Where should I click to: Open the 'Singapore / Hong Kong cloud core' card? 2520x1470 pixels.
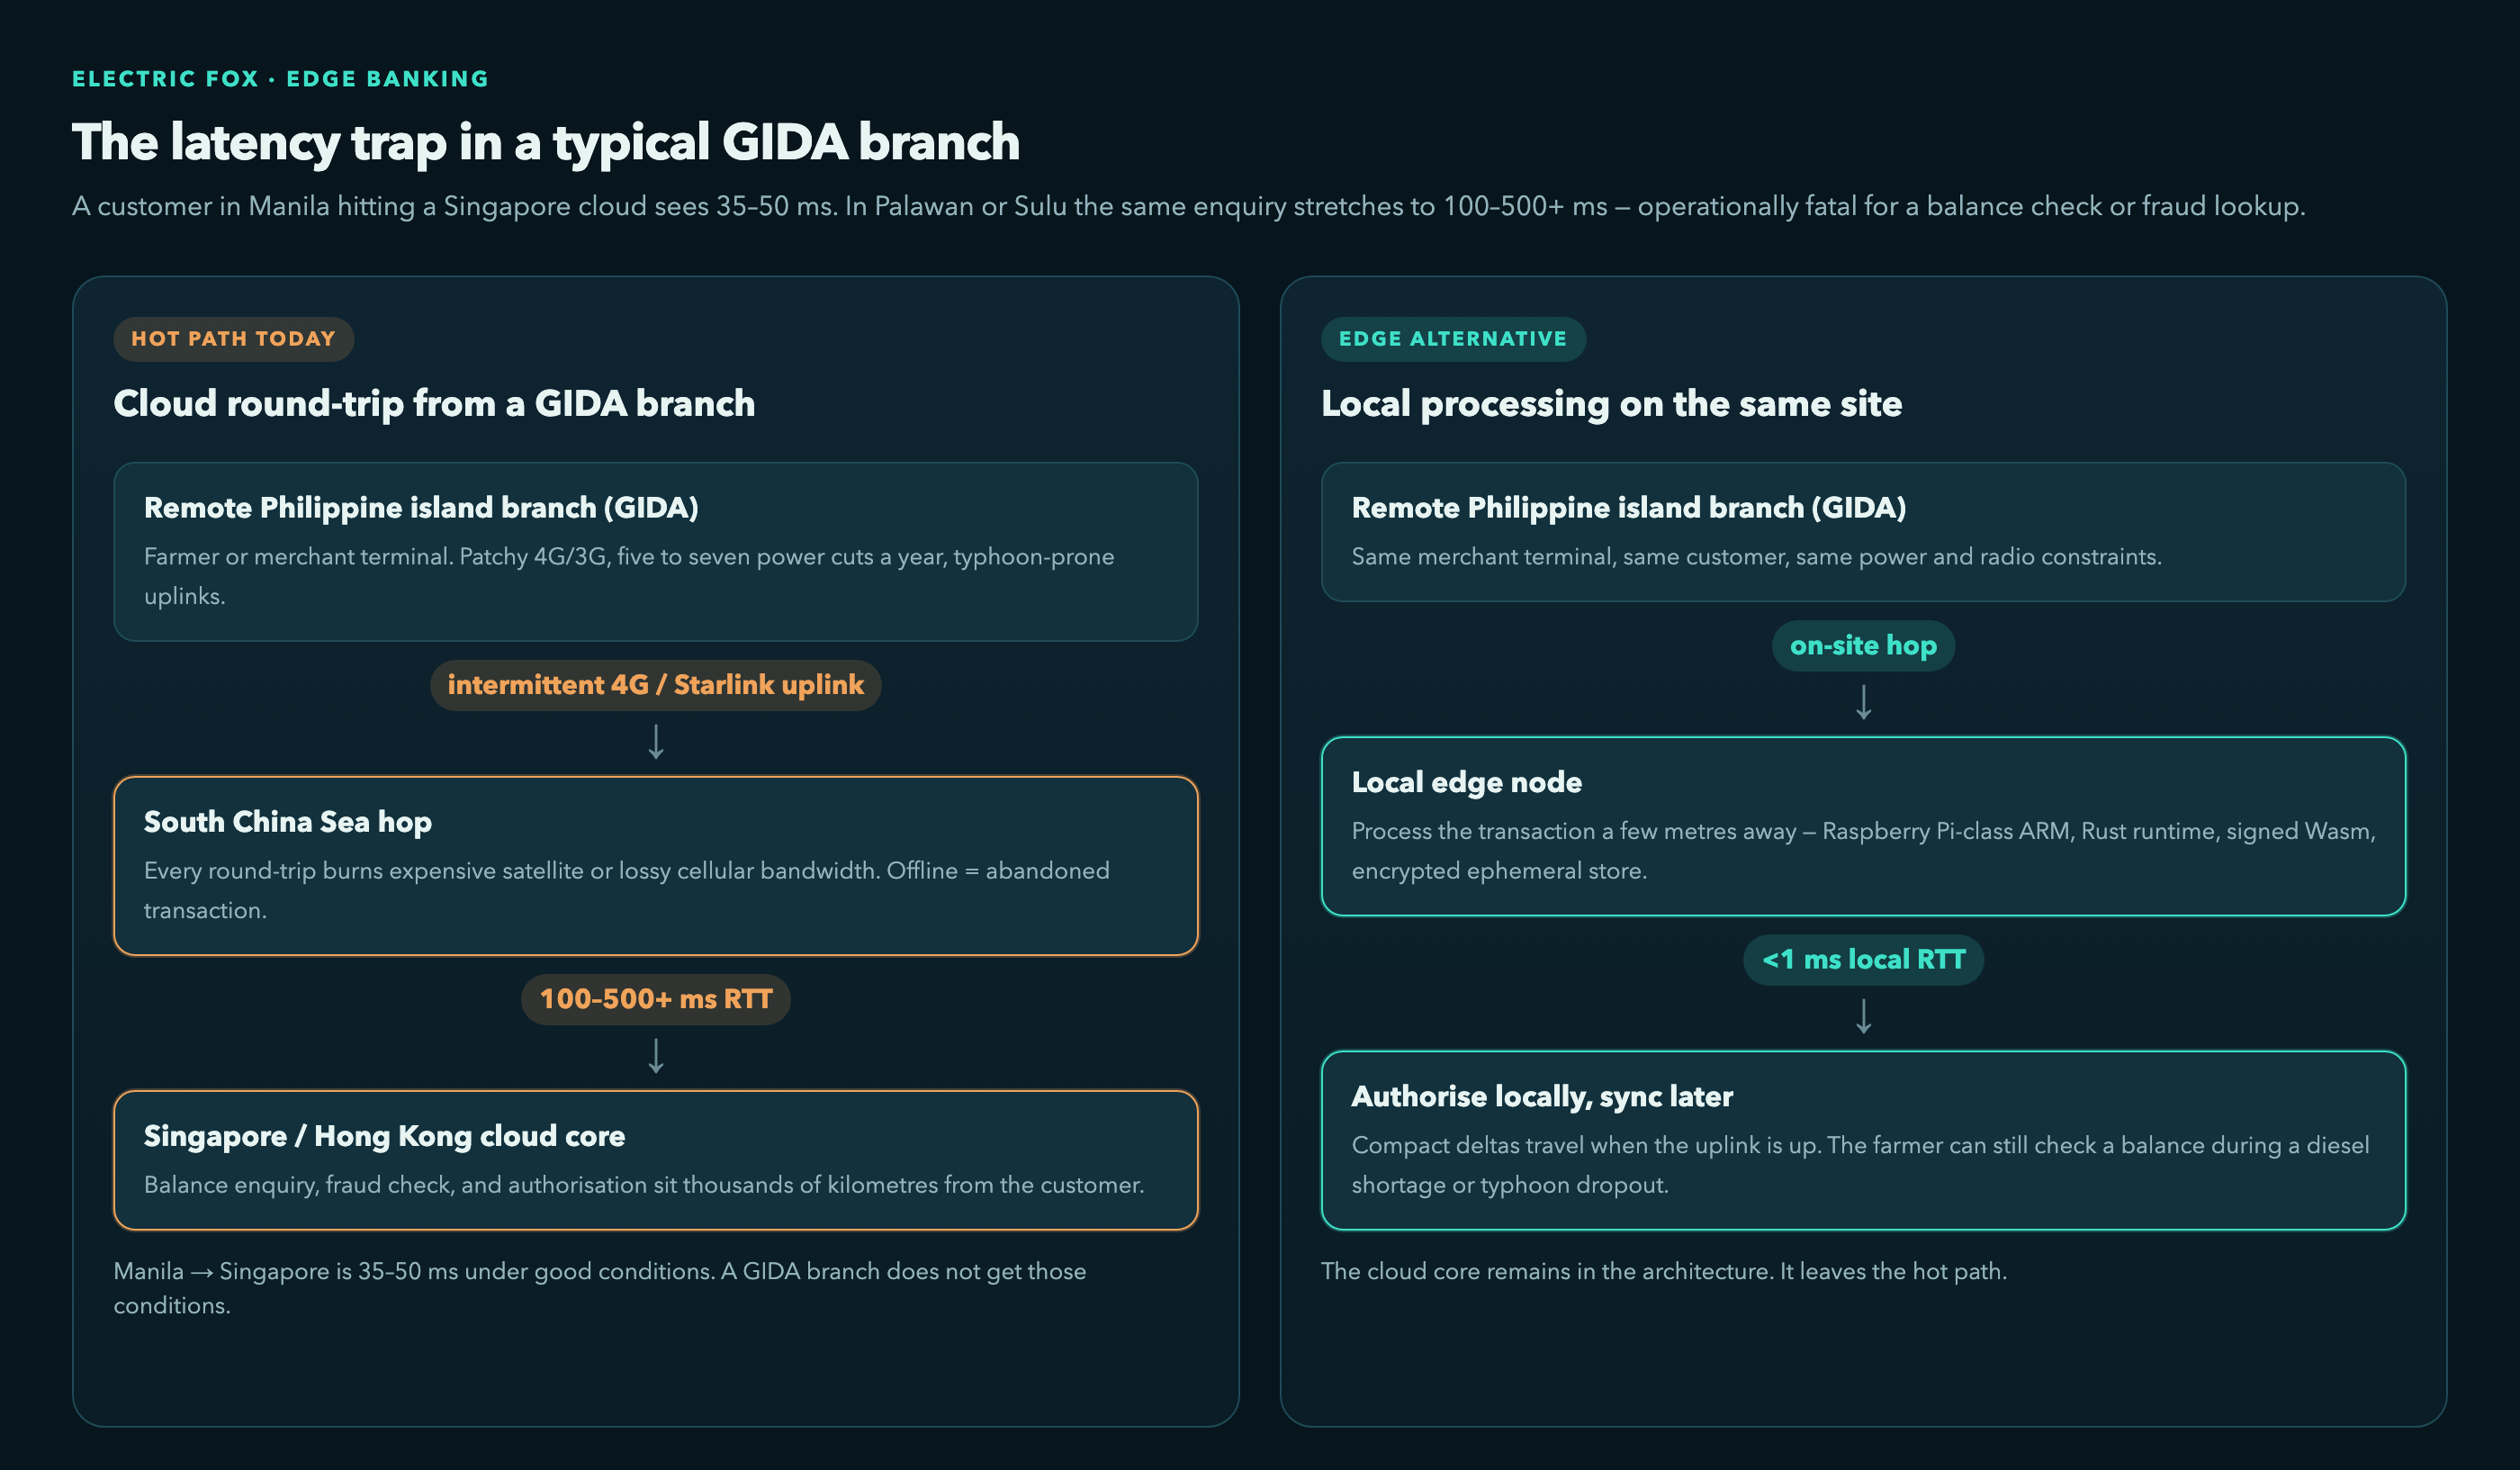point(656,1160)
